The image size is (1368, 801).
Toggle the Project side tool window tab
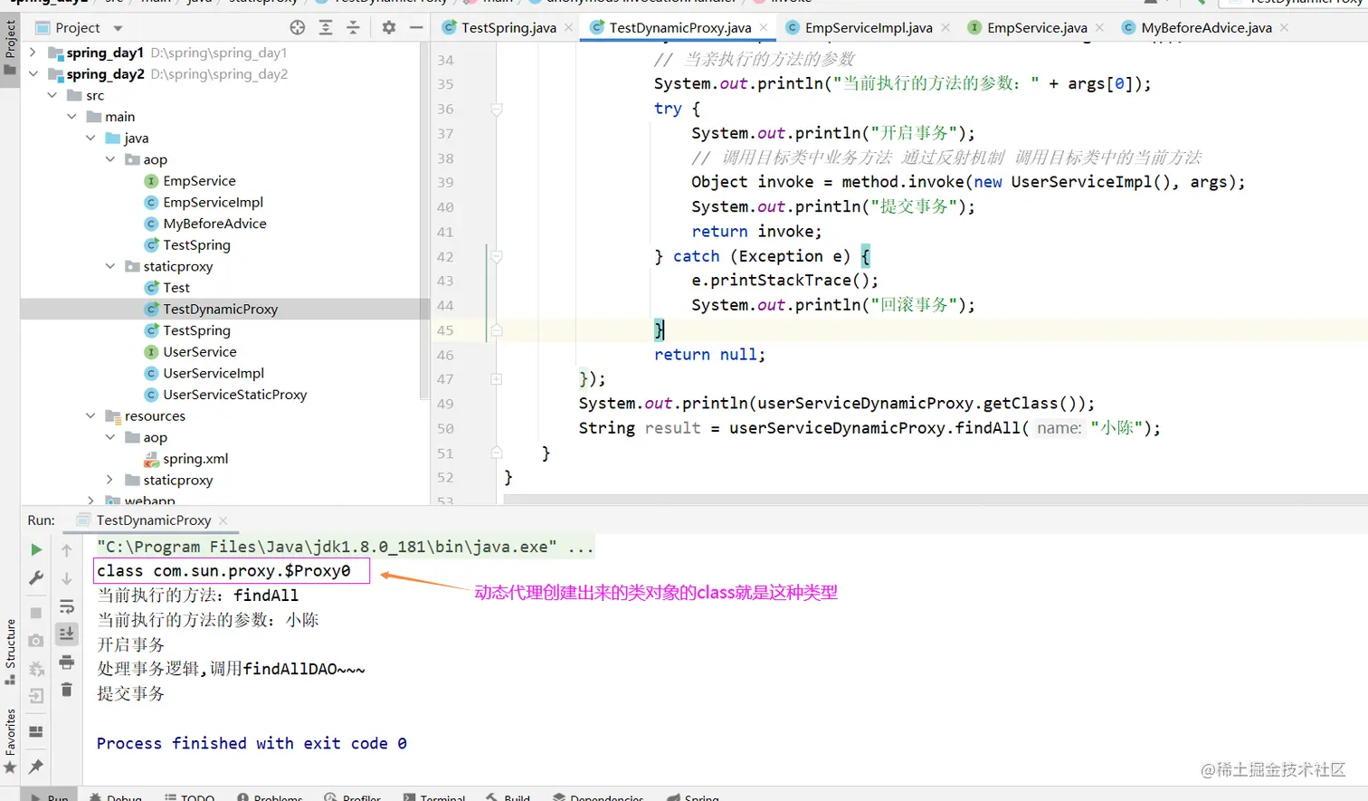10,49
